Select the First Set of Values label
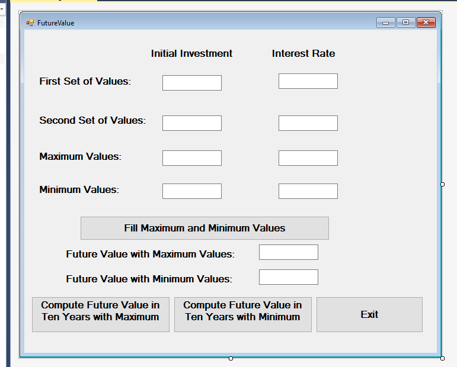This screenshot has height=367, width=457. [85, 81]
